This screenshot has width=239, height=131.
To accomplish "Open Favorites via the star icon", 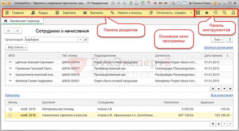I will (207, 13).
